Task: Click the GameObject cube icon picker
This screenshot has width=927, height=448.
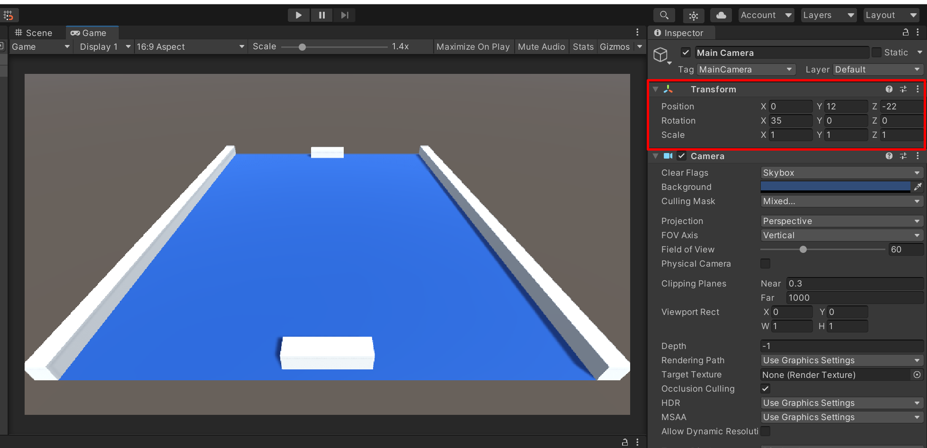Action: [661, 55]
